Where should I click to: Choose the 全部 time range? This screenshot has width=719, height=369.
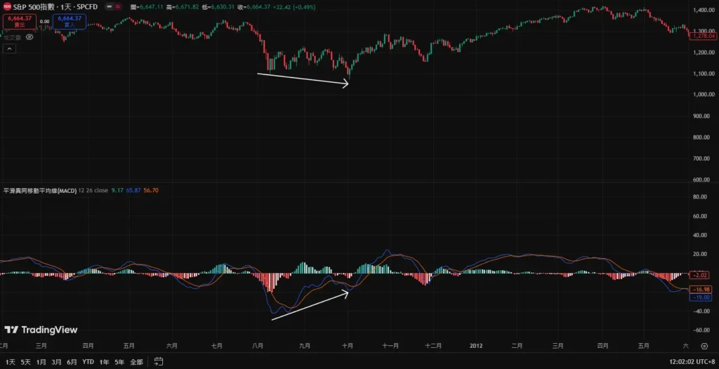tap(137, 362)
